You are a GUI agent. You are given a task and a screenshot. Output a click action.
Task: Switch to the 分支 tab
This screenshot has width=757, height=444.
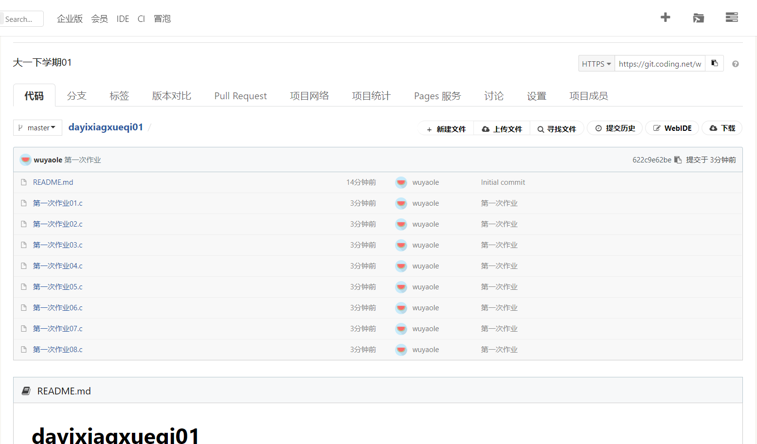click(76, 96)
